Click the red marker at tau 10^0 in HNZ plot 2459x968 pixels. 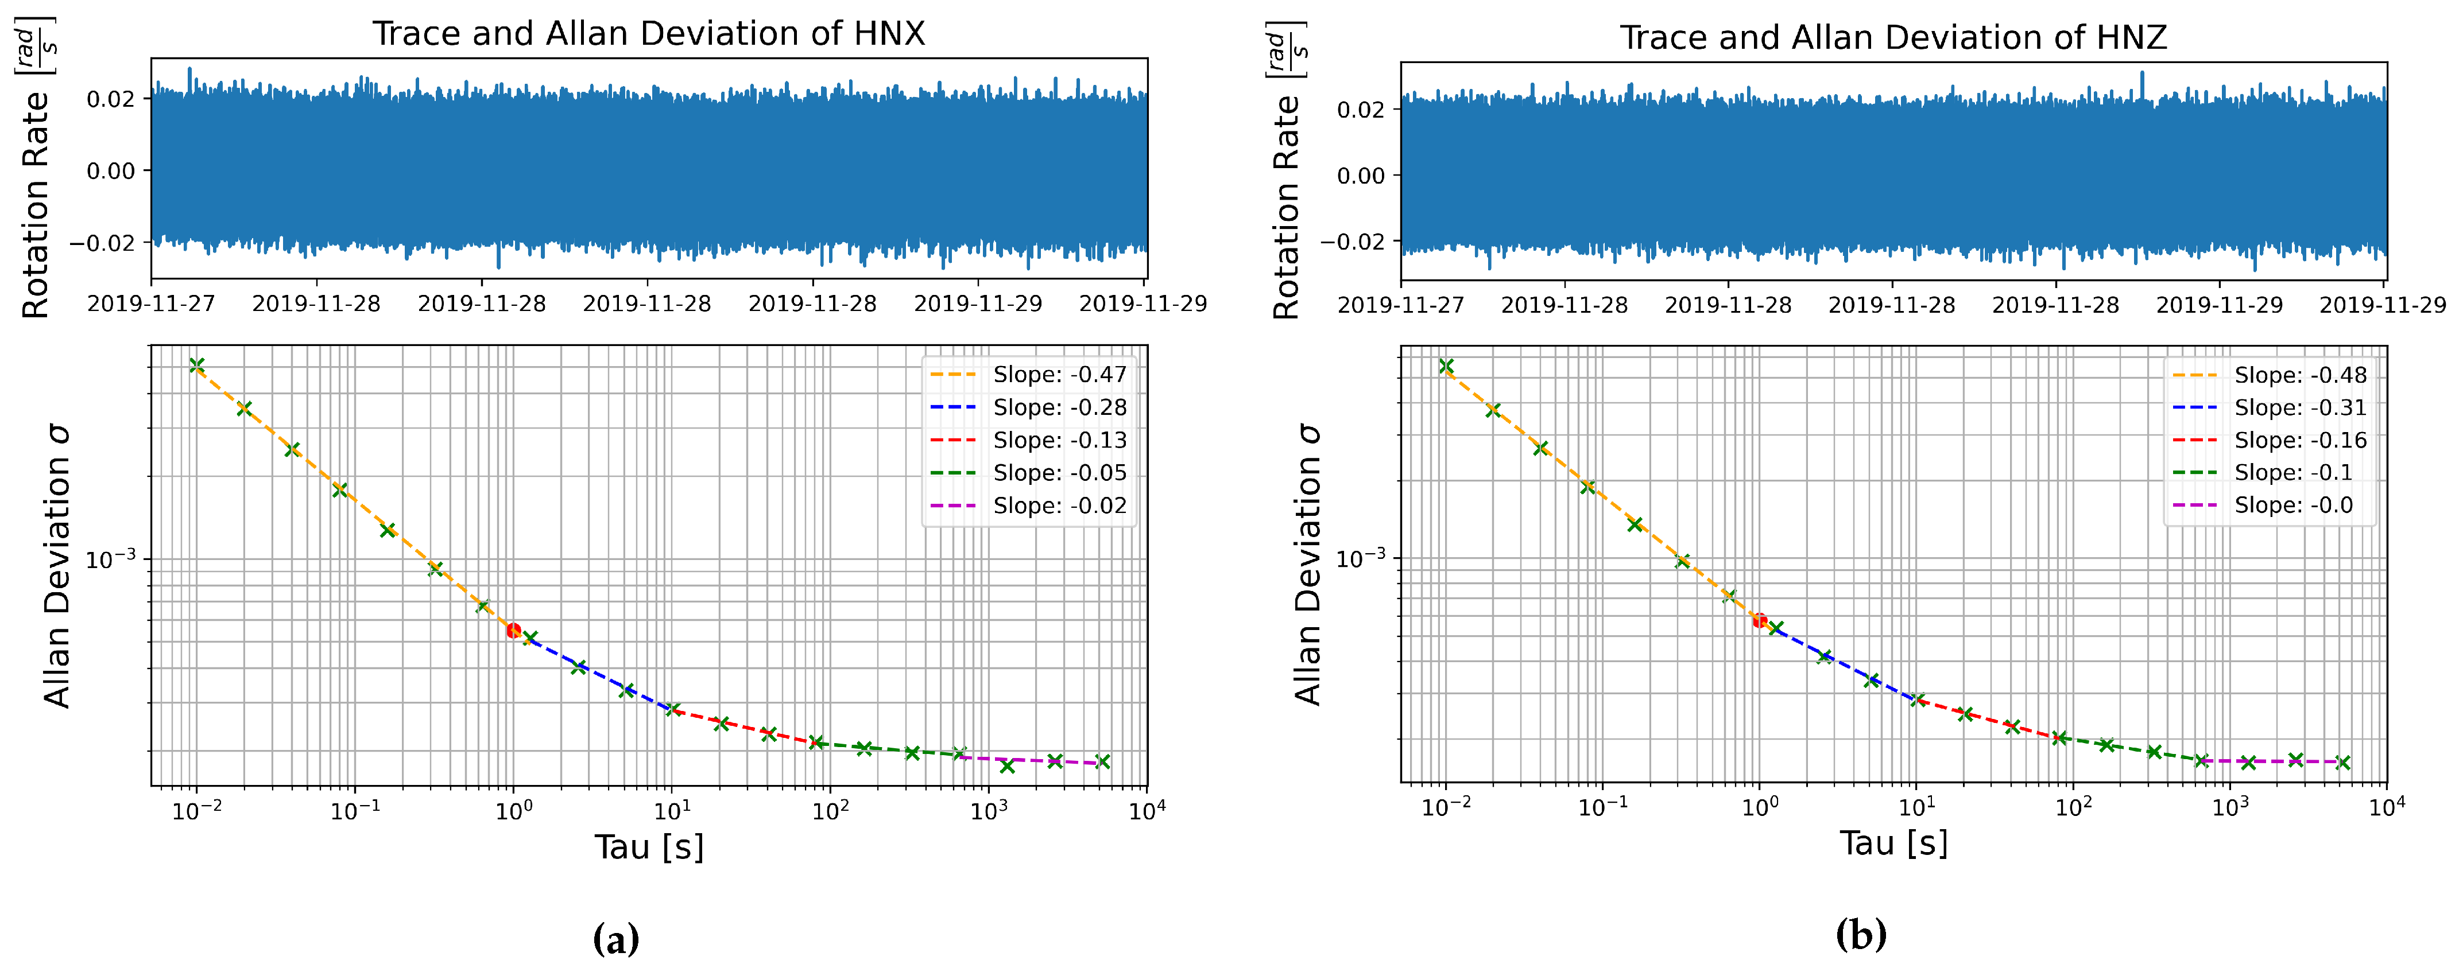[x=1759, y=620]
